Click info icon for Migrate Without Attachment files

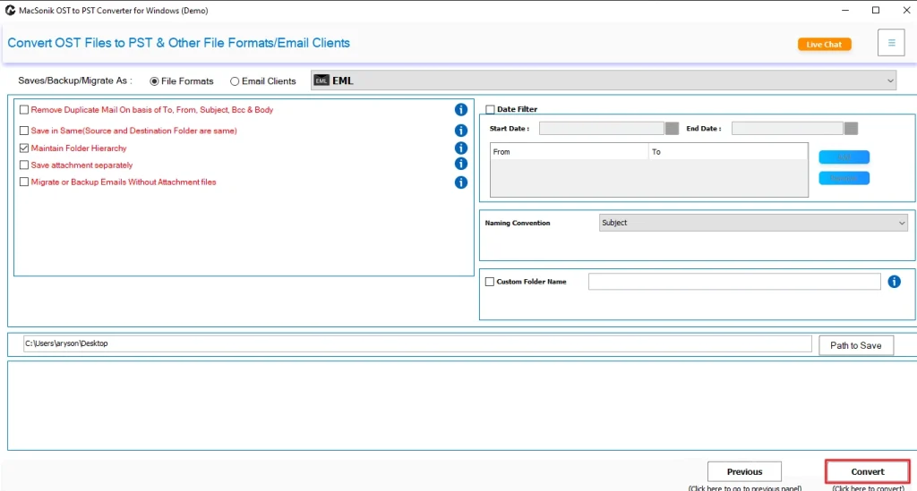[x=461, y=182]
